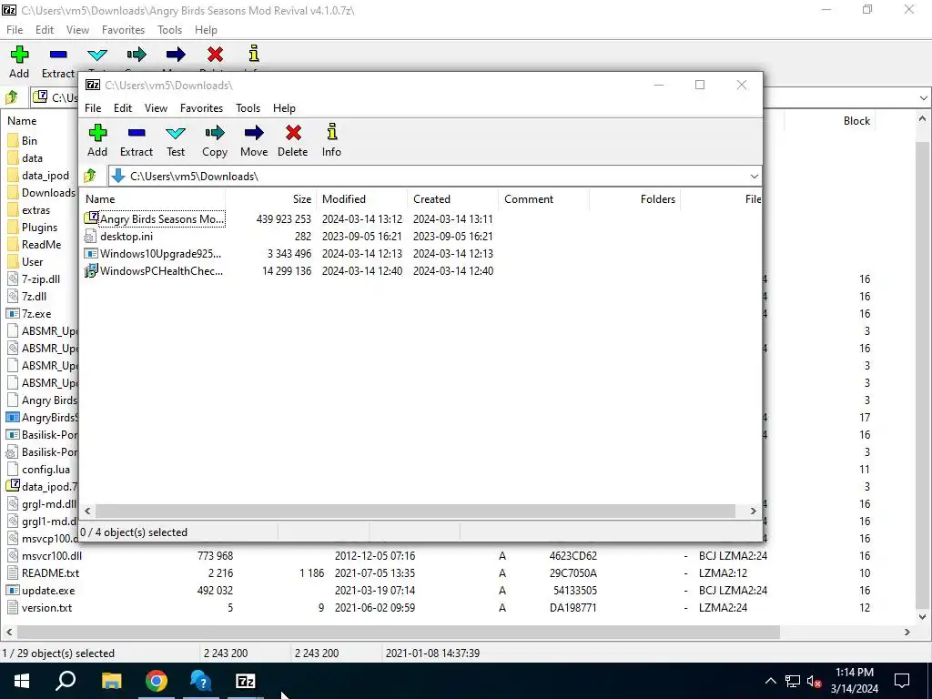Click Add in the front Downloads window
Screen dimensions: 932x699
(x=97, y=141)
